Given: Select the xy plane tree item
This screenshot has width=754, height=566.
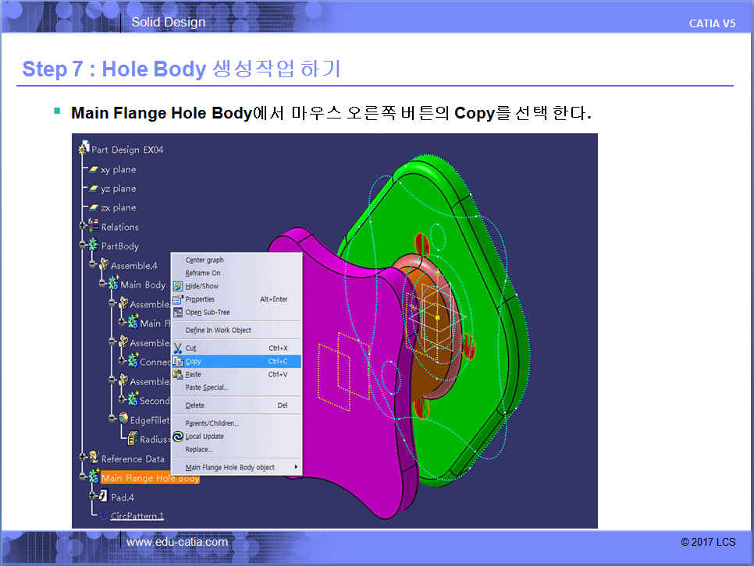Looking at the screenshot, I should [118, 169].
